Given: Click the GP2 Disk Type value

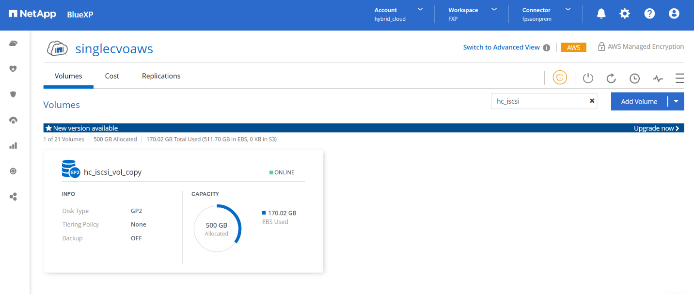Looking at the screenshot, I should tap(136, 211).
